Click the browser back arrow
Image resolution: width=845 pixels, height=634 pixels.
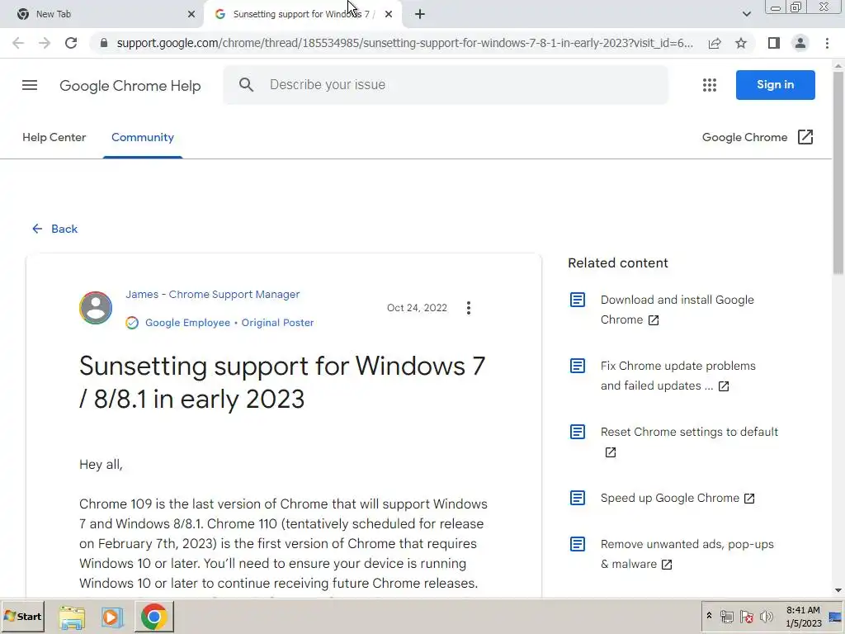click(x=18, y=43)
